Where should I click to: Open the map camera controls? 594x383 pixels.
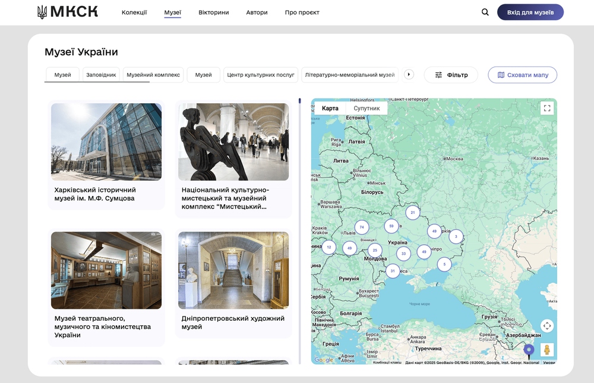[546, 326]
